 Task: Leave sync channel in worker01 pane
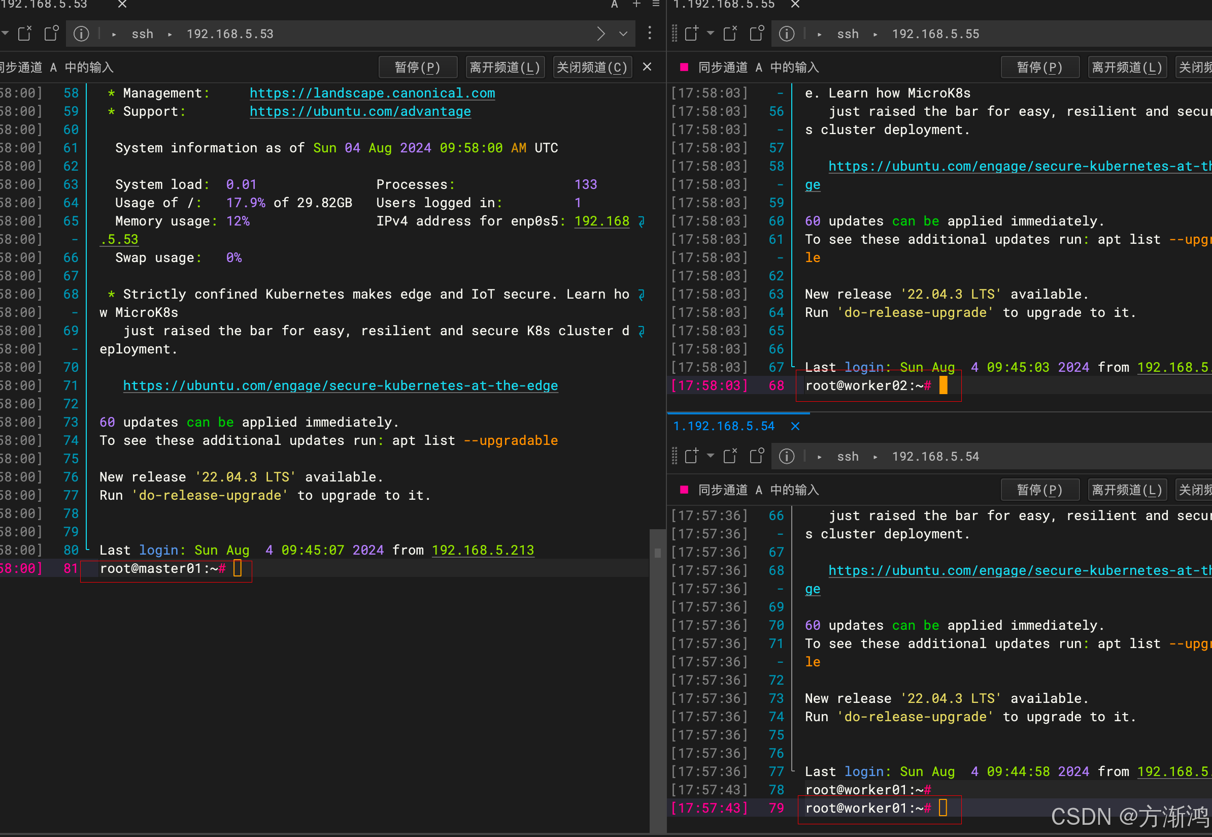click(1127, 490)
